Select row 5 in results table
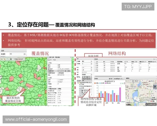The height and width of the screenshot is (126, 157). pos(125,71)
